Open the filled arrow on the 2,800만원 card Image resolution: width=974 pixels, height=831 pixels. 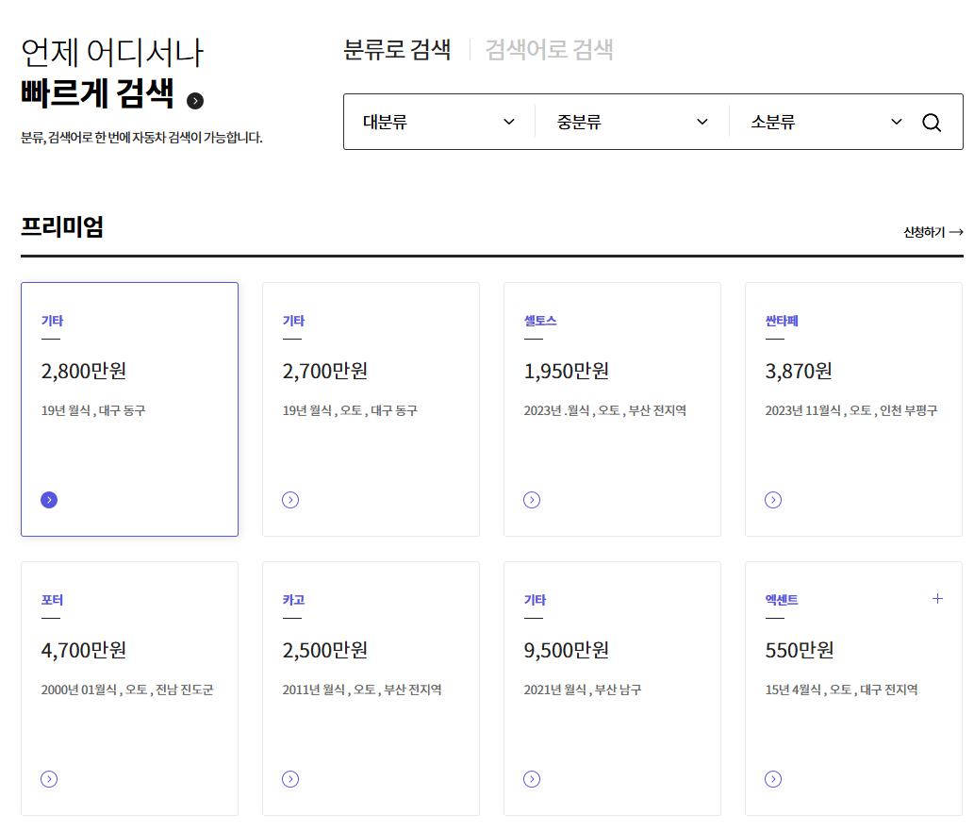(49, 500)
